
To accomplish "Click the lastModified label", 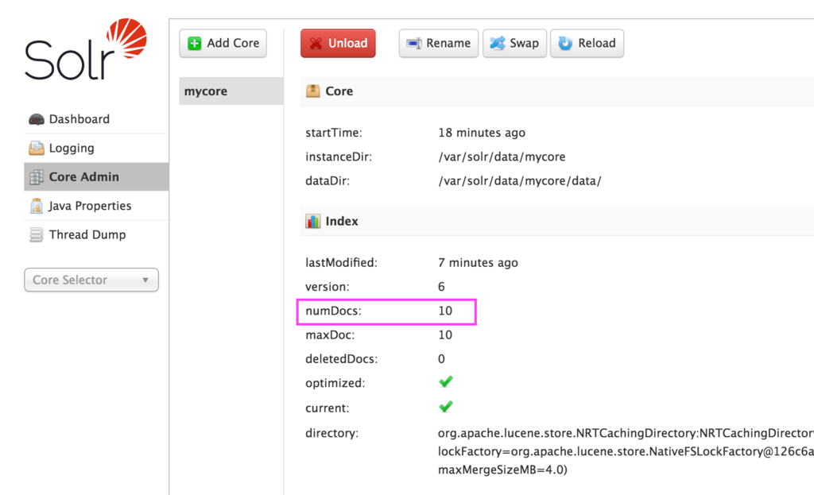I will click(x=341, y=262).
